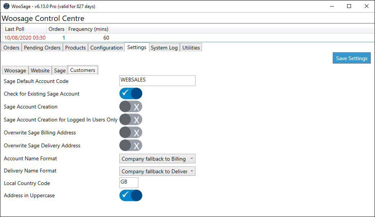Turn on Overwrite Sage Billing Address
This screenshot has height=217, width=375.
point(131,132)
